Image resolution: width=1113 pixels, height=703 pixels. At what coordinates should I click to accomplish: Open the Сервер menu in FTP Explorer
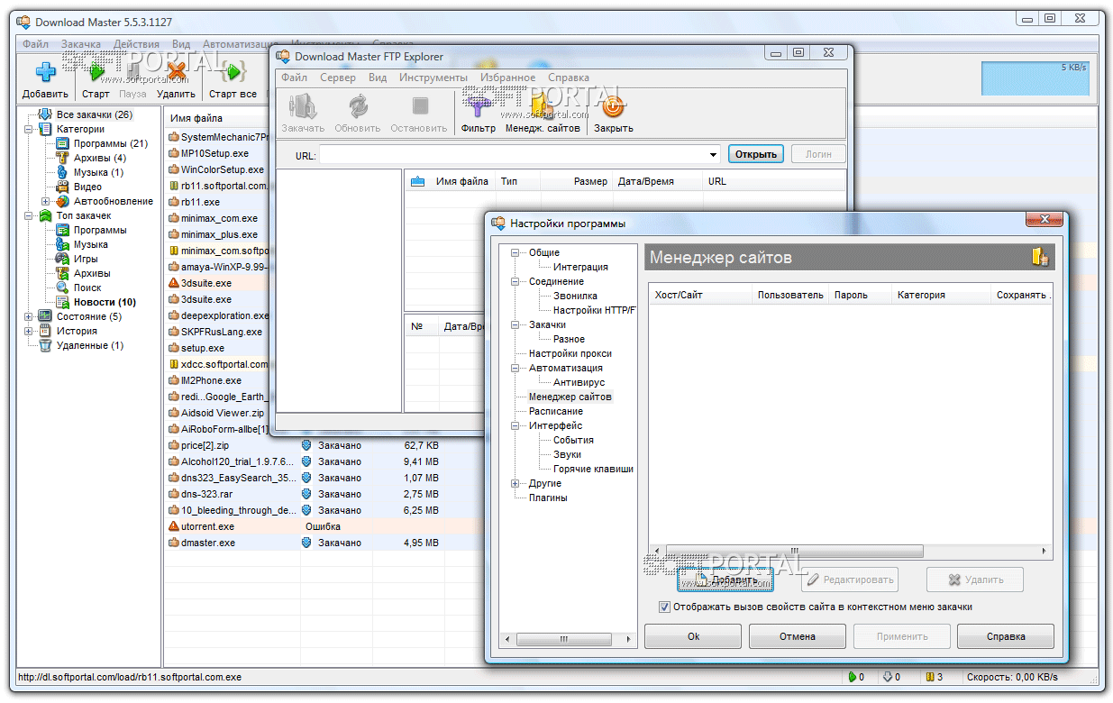pyautogui.click(x=338, y=78)
